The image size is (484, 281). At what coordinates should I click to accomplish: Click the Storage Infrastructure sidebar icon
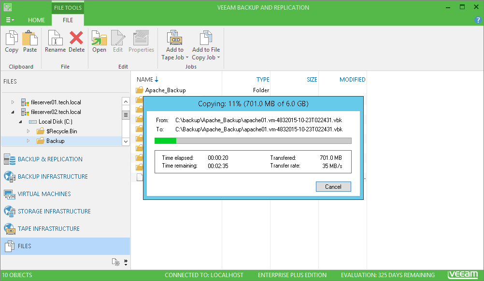click(x=10, y=211)
